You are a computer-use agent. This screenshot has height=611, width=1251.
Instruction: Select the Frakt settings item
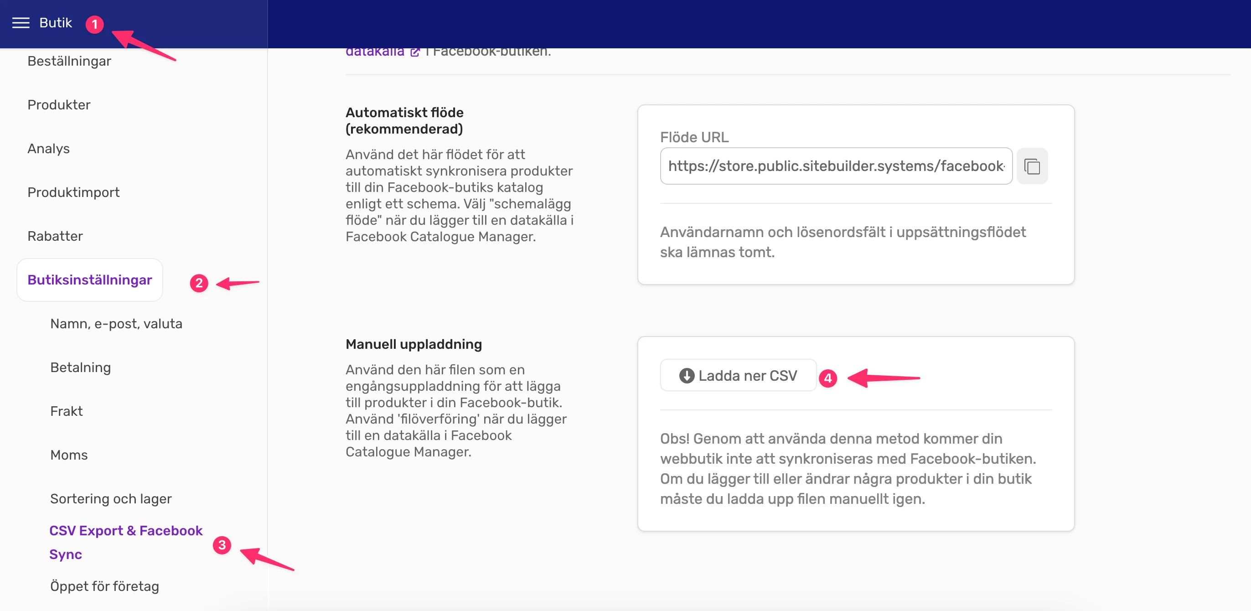[x=67, y=411]
